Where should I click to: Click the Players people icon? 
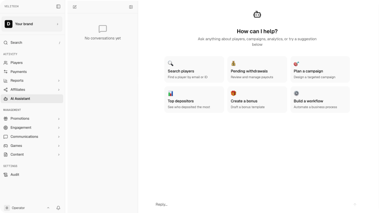tap(6, 63)
